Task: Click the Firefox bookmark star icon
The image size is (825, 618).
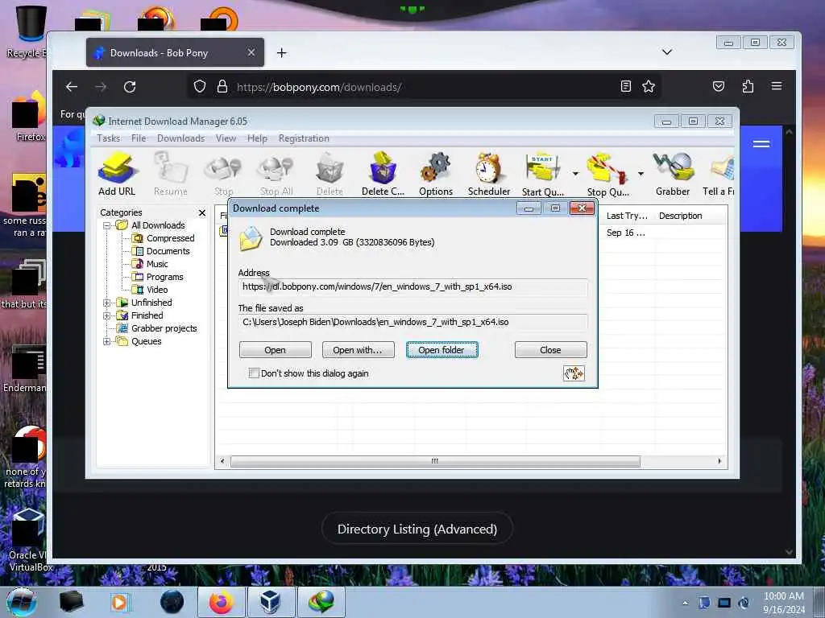Action: pyautogui.click(x=649, y=87)
